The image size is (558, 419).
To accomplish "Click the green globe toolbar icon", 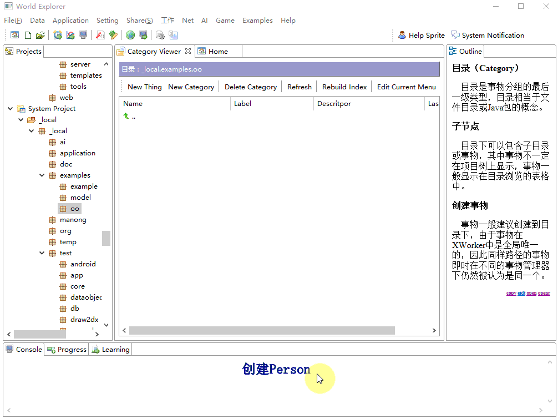I will [130, 35].
